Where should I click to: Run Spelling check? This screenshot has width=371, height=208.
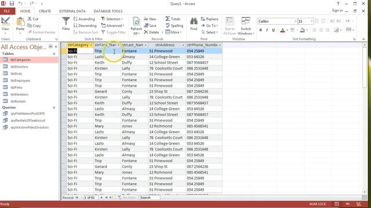tap(174, 25)
